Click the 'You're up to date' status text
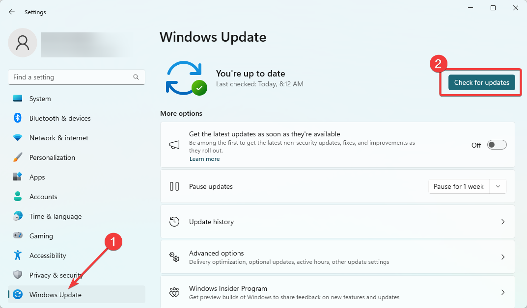The width and height of the screenshot is (527, 308). click(250, 74)
